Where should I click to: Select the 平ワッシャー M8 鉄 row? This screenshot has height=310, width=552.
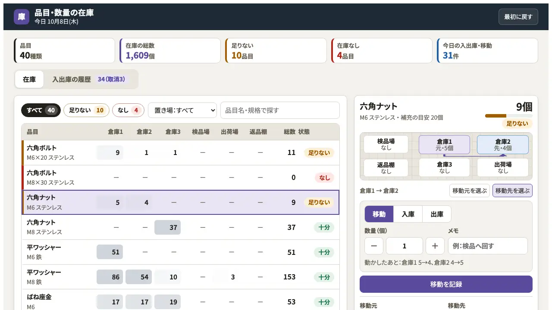click(x=181, y=277)
